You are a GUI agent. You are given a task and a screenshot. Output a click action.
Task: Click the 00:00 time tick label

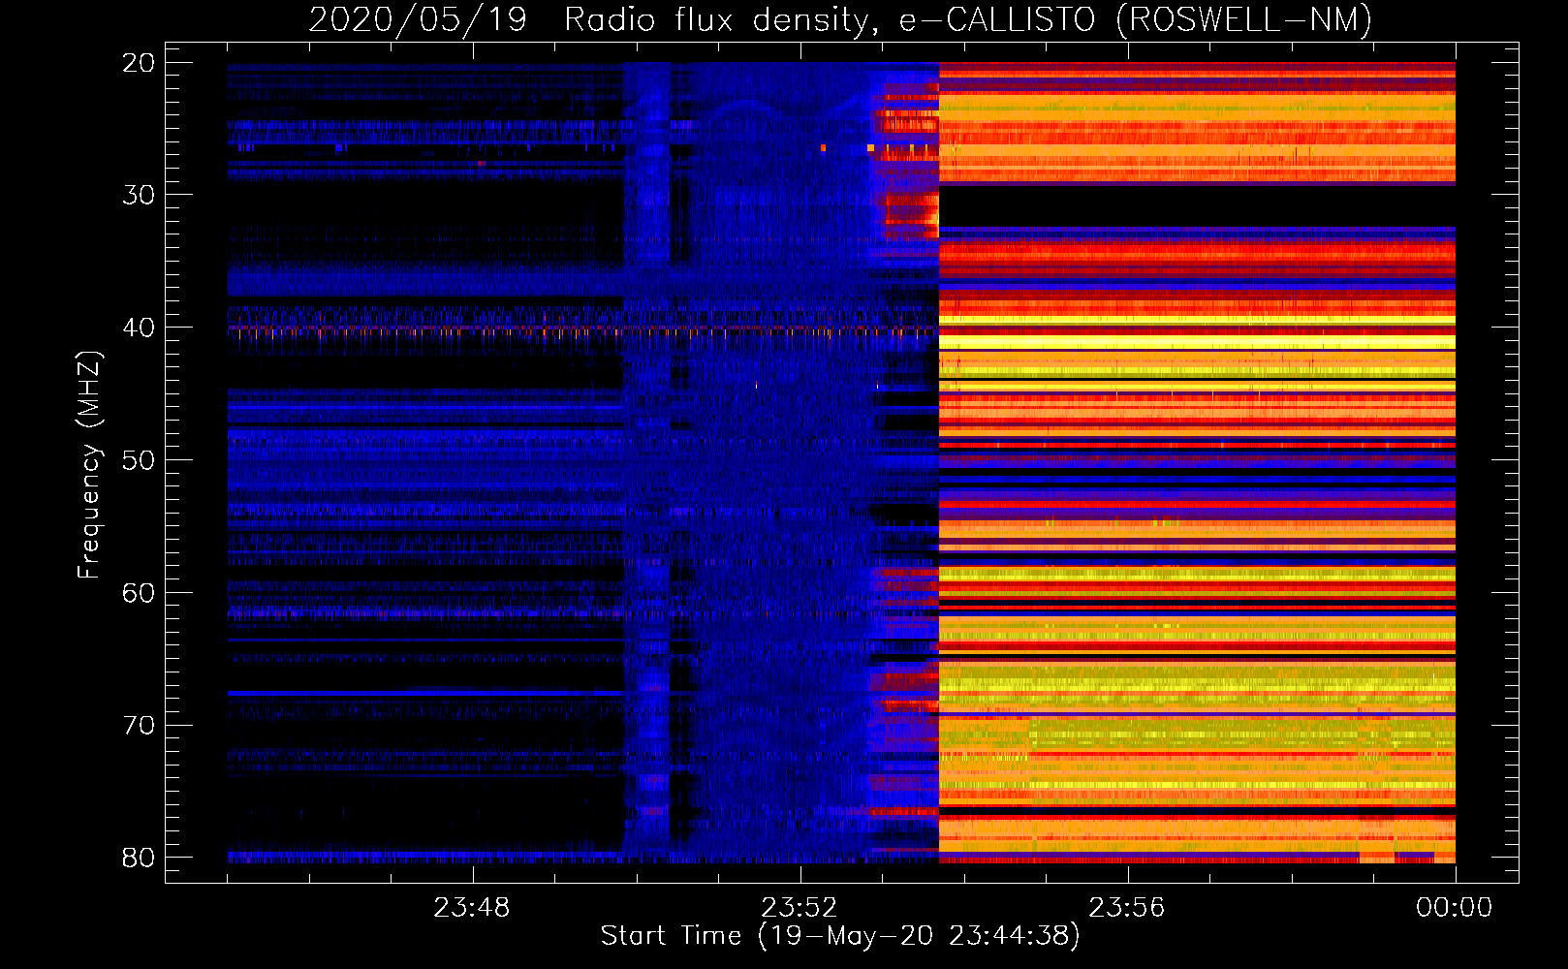[x=1454, y=908]
